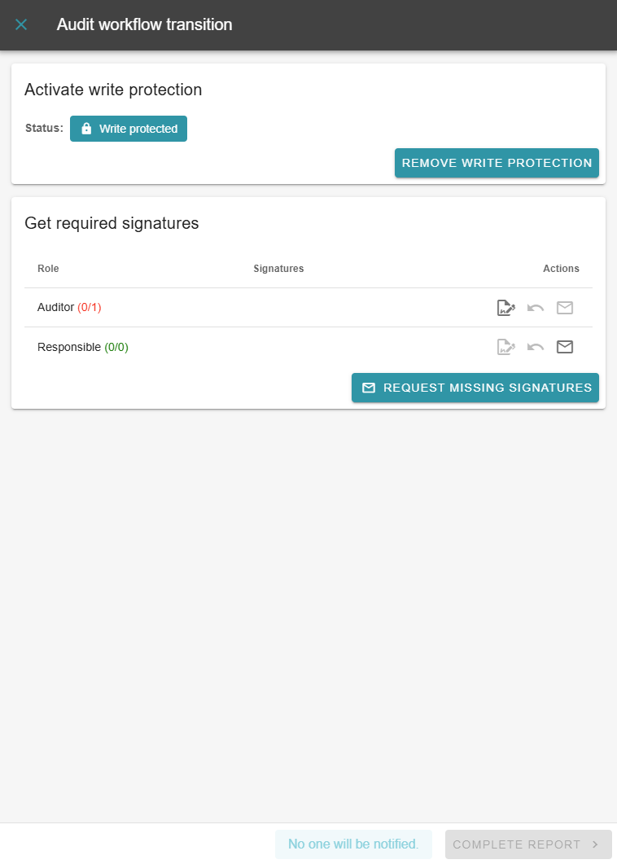Image resolution: width=617 pixels, height=864 pixels.
Task: Click the 'Activate write protection' heading
Action: (113, 90)
